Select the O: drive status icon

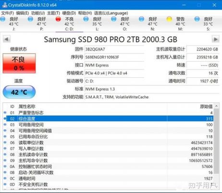click(114, 19)
